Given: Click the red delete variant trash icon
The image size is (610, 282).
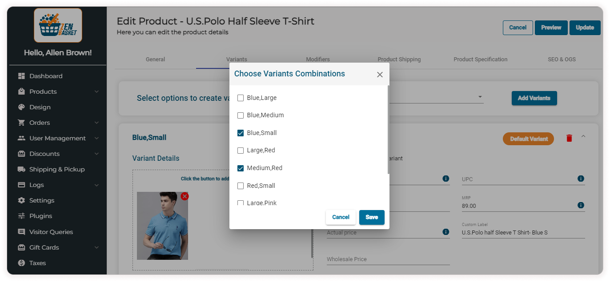Looking at the screenshot, I should (x=569, y=138).
